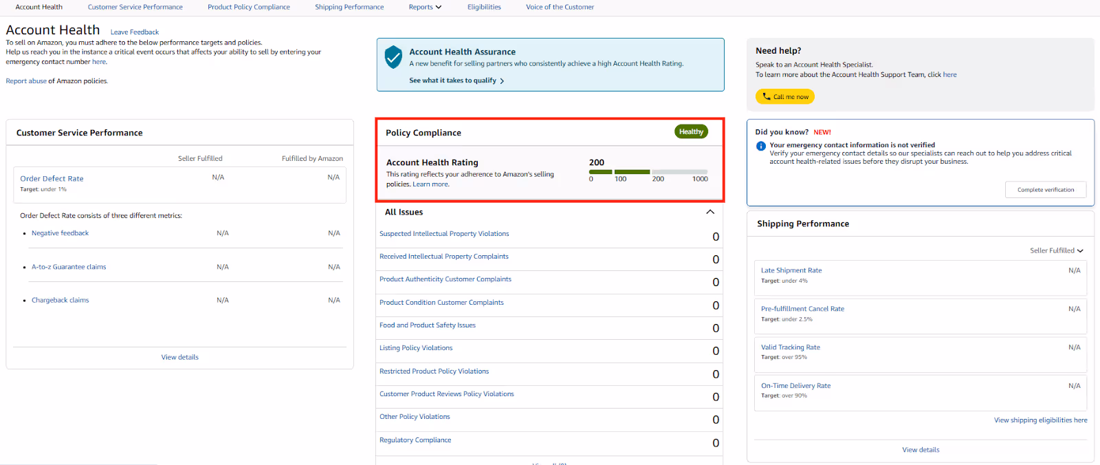The height and width of the screenshot is (465, 1100).
Task: Click 'here' link about Account Health Support Team
Action: (x=949, y=75)
